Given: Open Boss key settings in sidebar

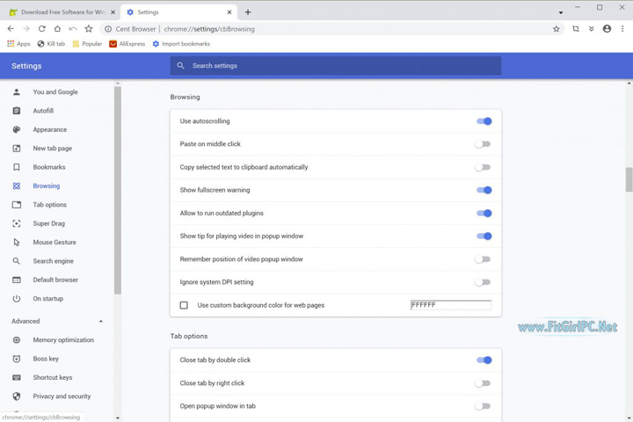Looking at the screenshot, I should click(x=46, y=359).
